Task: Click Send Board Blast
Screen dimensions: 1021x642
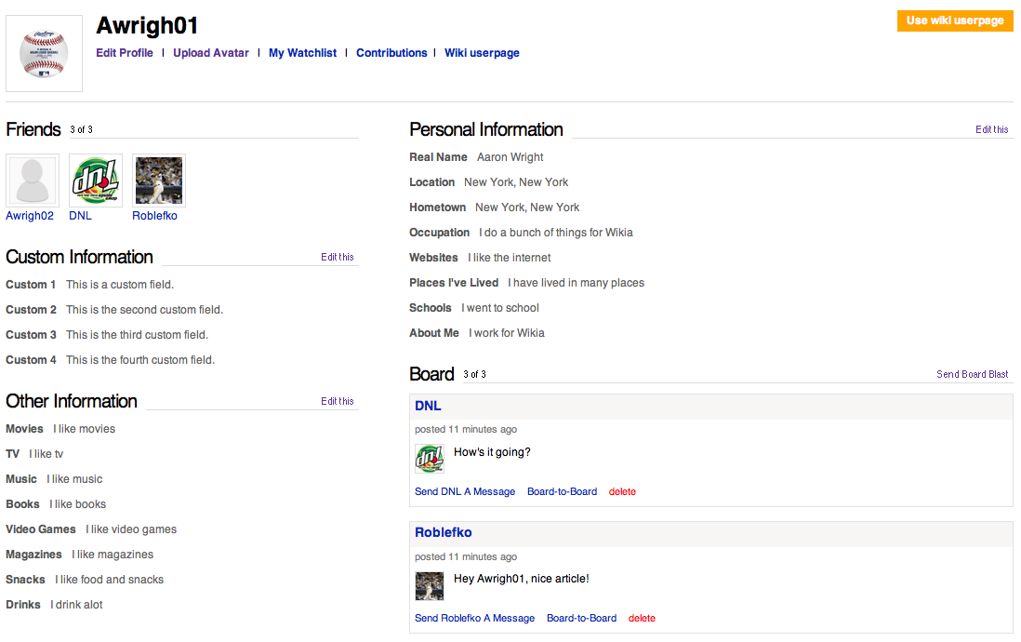Action: pos(972,375)
